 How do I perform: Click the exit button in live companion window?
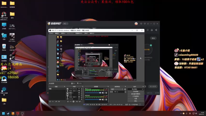tap(153, 38)
